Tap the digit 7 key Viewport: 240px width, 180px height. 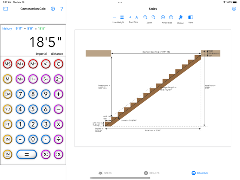pos(20,94)
